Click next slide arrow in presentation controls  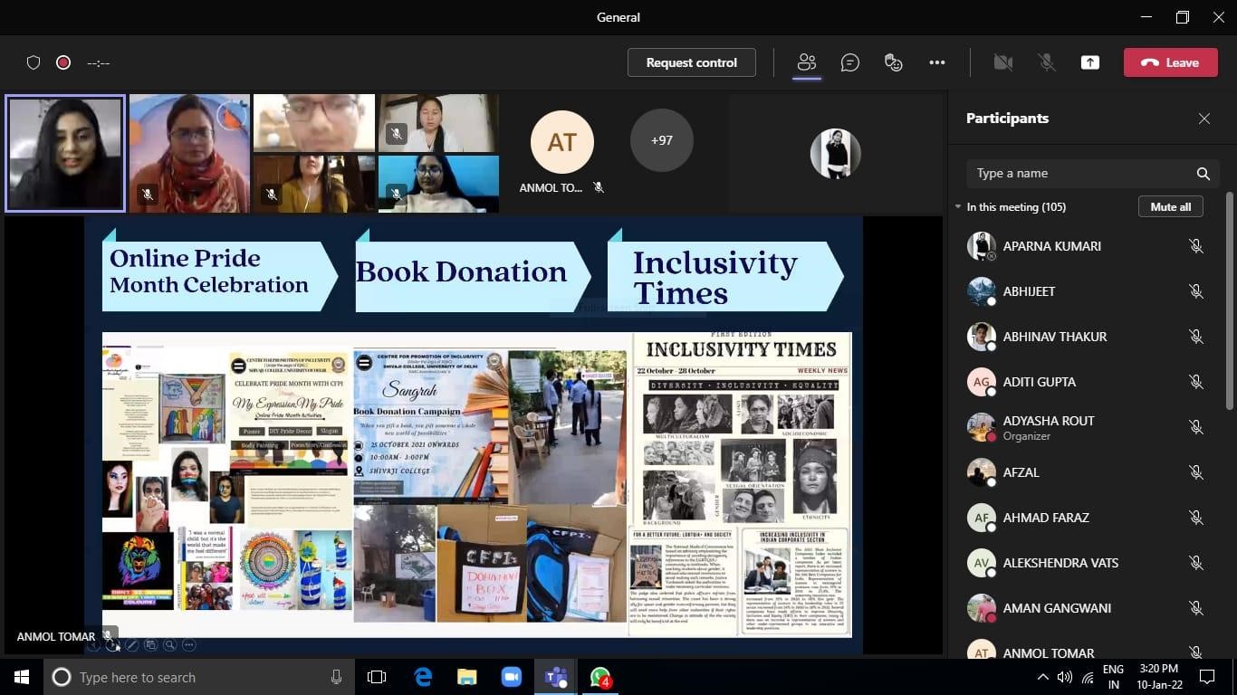[111, 645]
